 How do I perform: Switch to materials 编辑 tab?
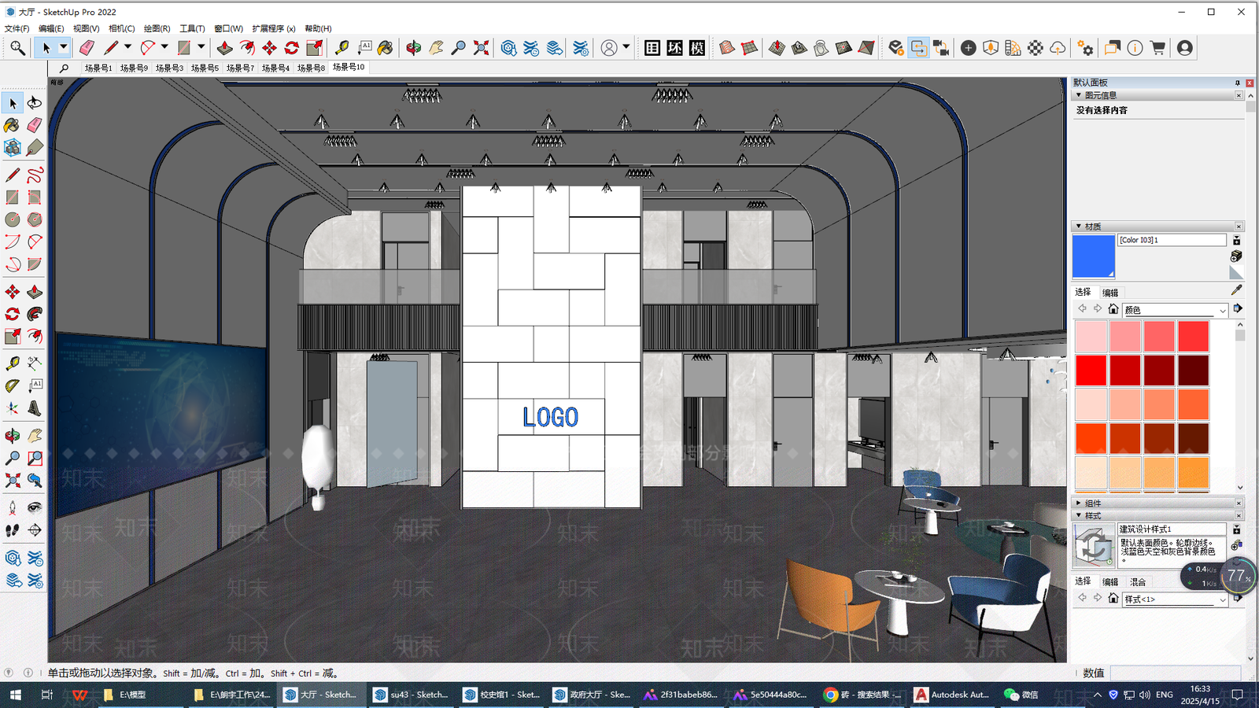coord(1110,293)
